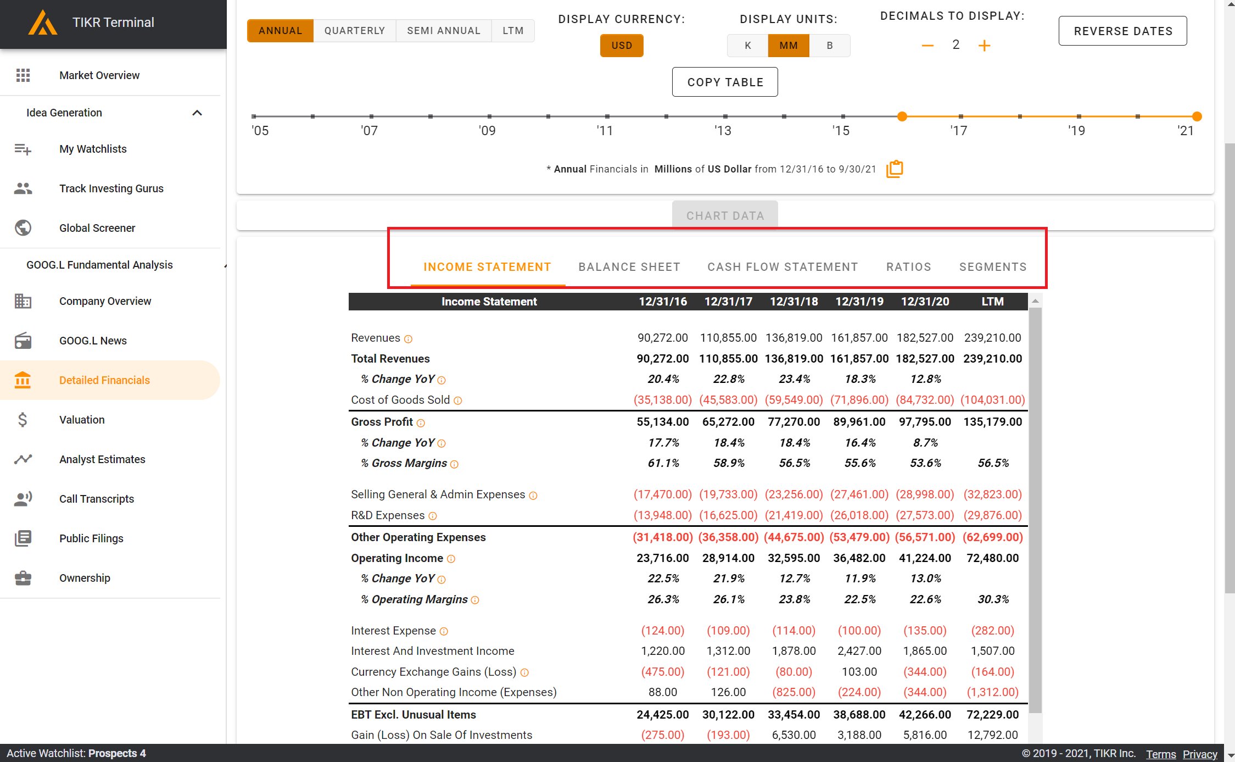Click the Analyst Estimates trend line icon
Viewport: 1235px width, 762px height.
[x=23, y=459]
